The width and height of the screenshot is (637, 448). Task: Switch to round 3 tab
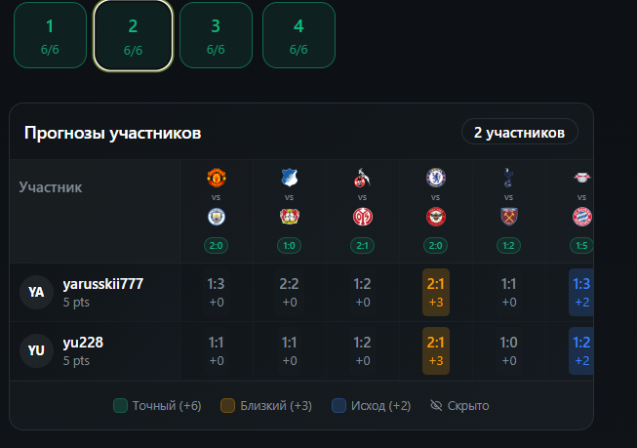(x=216, y=36)
